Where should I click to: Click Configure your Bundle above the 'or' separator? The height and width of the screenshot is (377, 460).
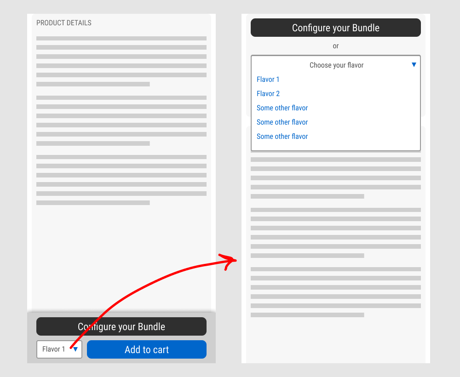point(335,28)
